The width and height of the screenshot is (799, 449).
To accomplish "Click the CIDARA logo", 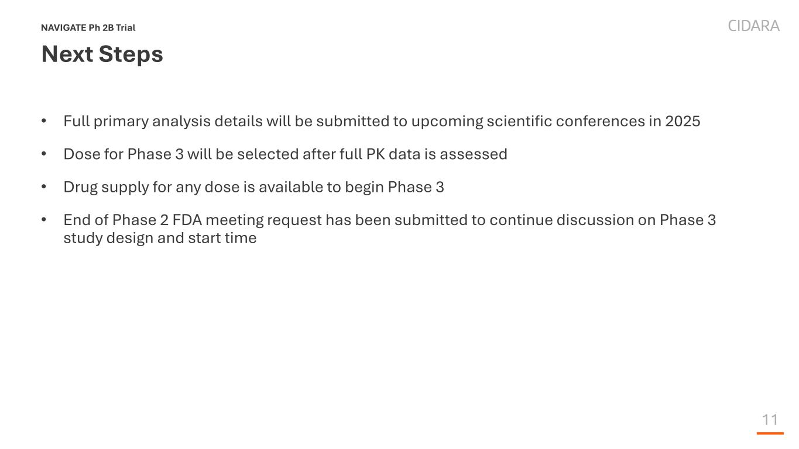I will point(753,26).
